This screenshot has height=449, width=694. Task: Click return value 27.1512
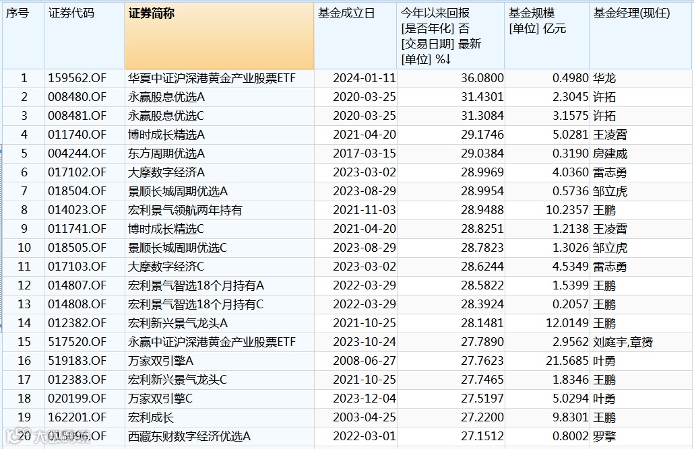pyautogui.click(x=482, y=436)
